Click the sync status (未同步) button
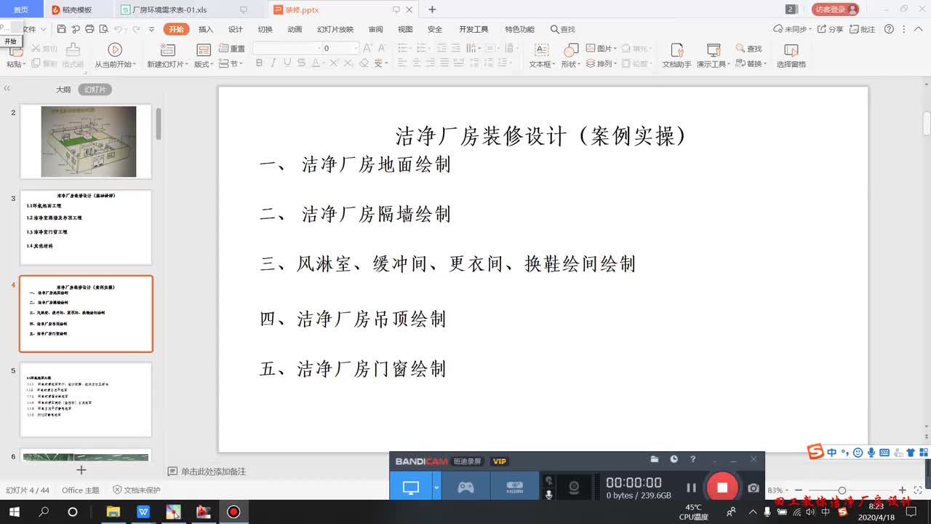This screenshot has width=931, height=524. tap(791, 29)
